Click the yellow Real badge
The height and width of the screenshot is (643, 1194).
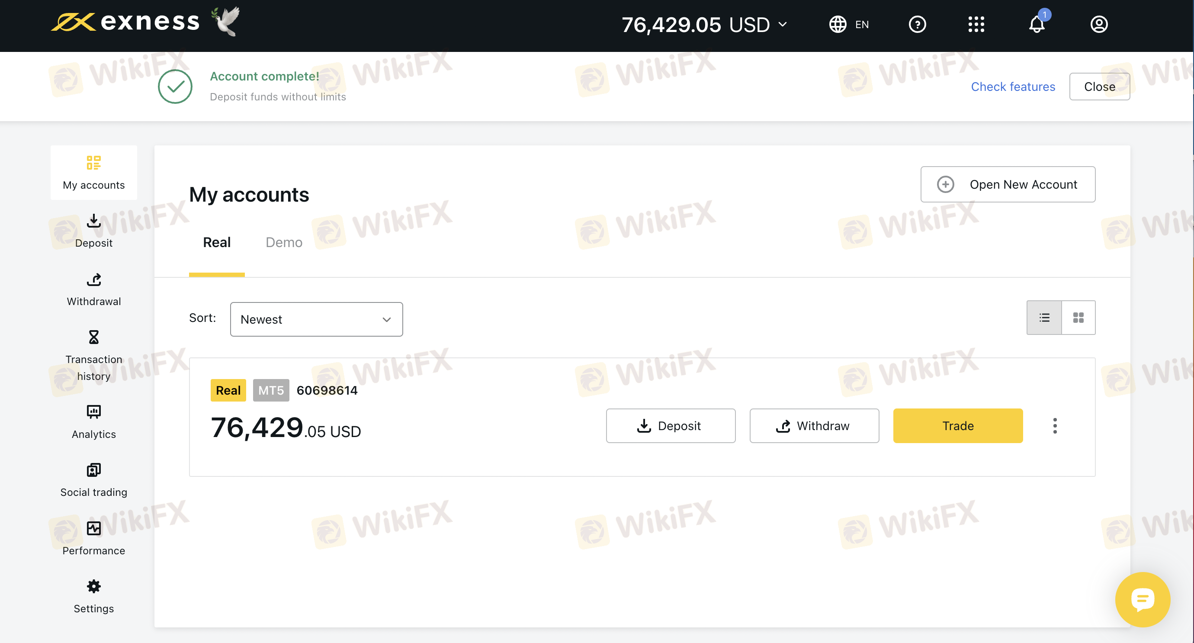pos(228,390)
